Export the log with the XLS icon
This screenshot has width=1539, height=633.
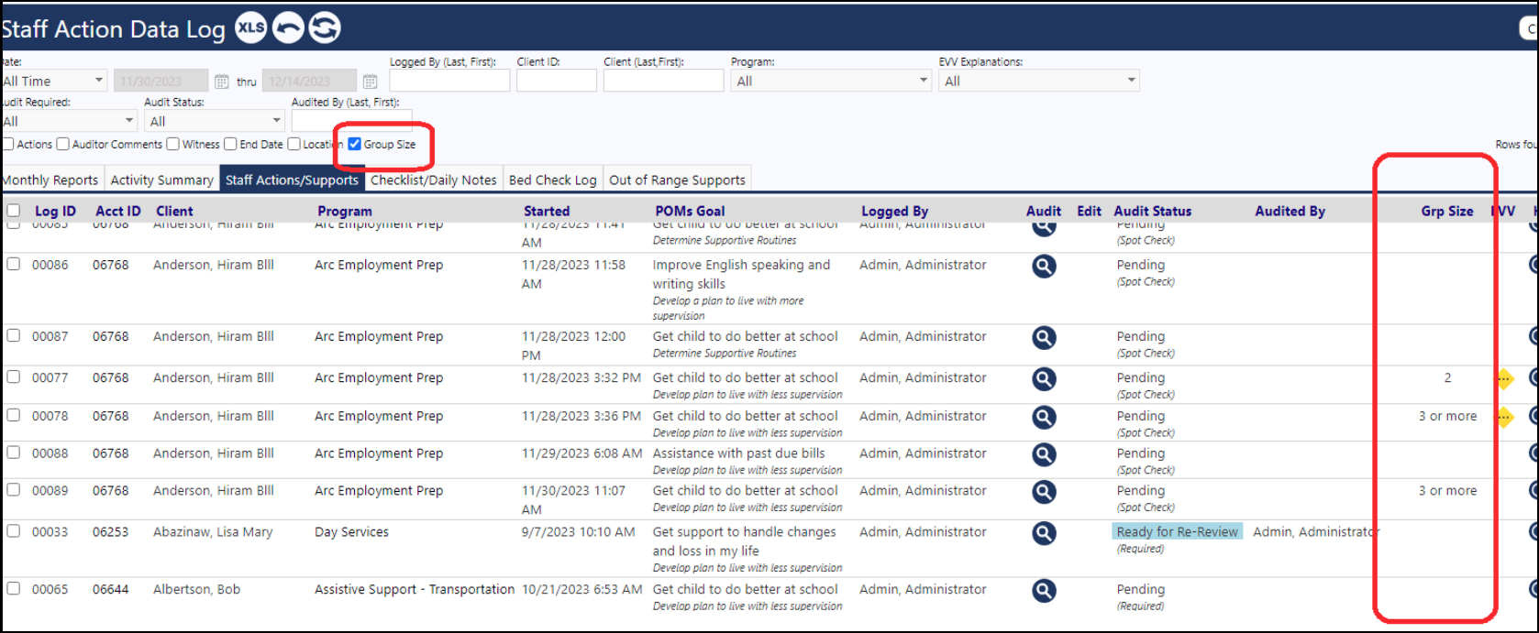coord(251,28)
